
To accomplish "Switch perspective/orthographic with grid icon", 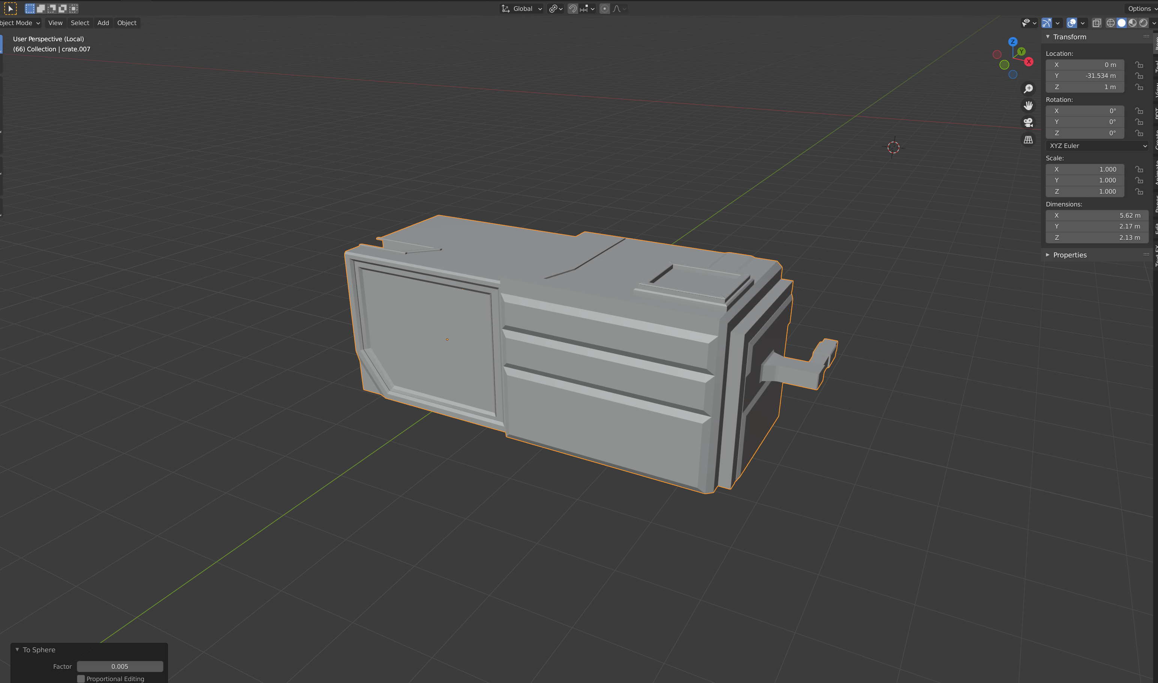I will point(1028,139).
